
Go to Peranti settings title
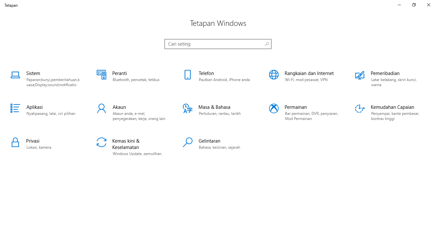[x=120, y=73]
